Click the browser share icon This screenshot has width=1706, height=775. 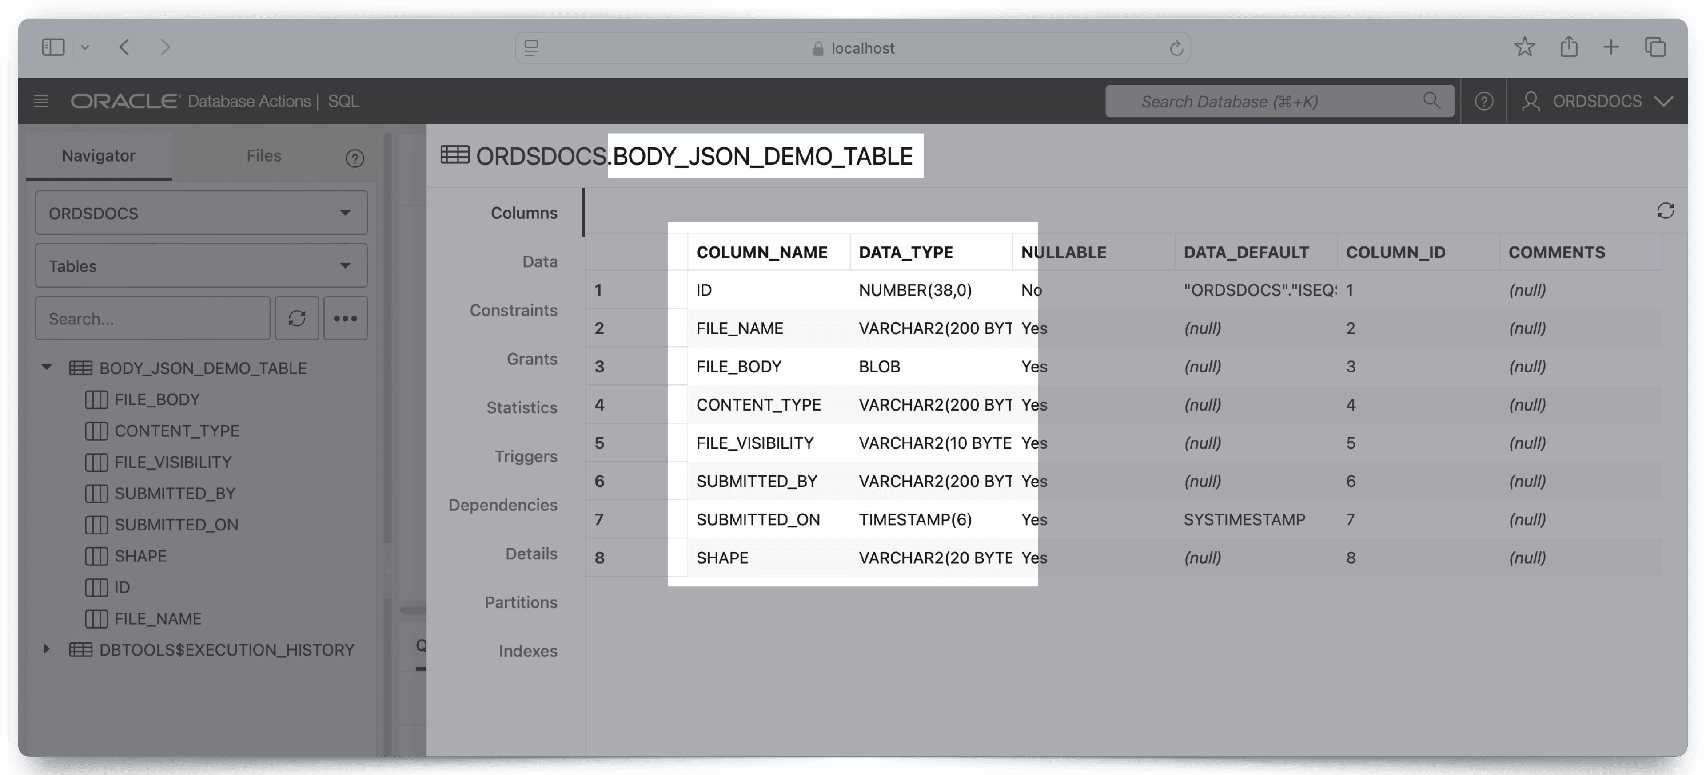[x=1568, y=47]
